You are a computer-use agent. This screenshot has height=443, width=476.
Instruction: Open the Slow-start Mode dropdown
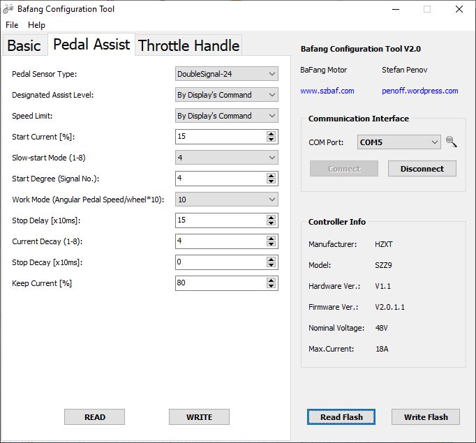226,158
